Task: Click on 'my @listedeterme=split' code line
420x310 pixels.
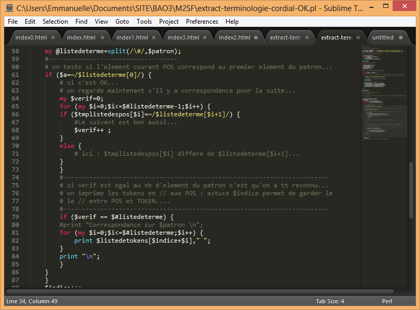Action: click(113, 51)
